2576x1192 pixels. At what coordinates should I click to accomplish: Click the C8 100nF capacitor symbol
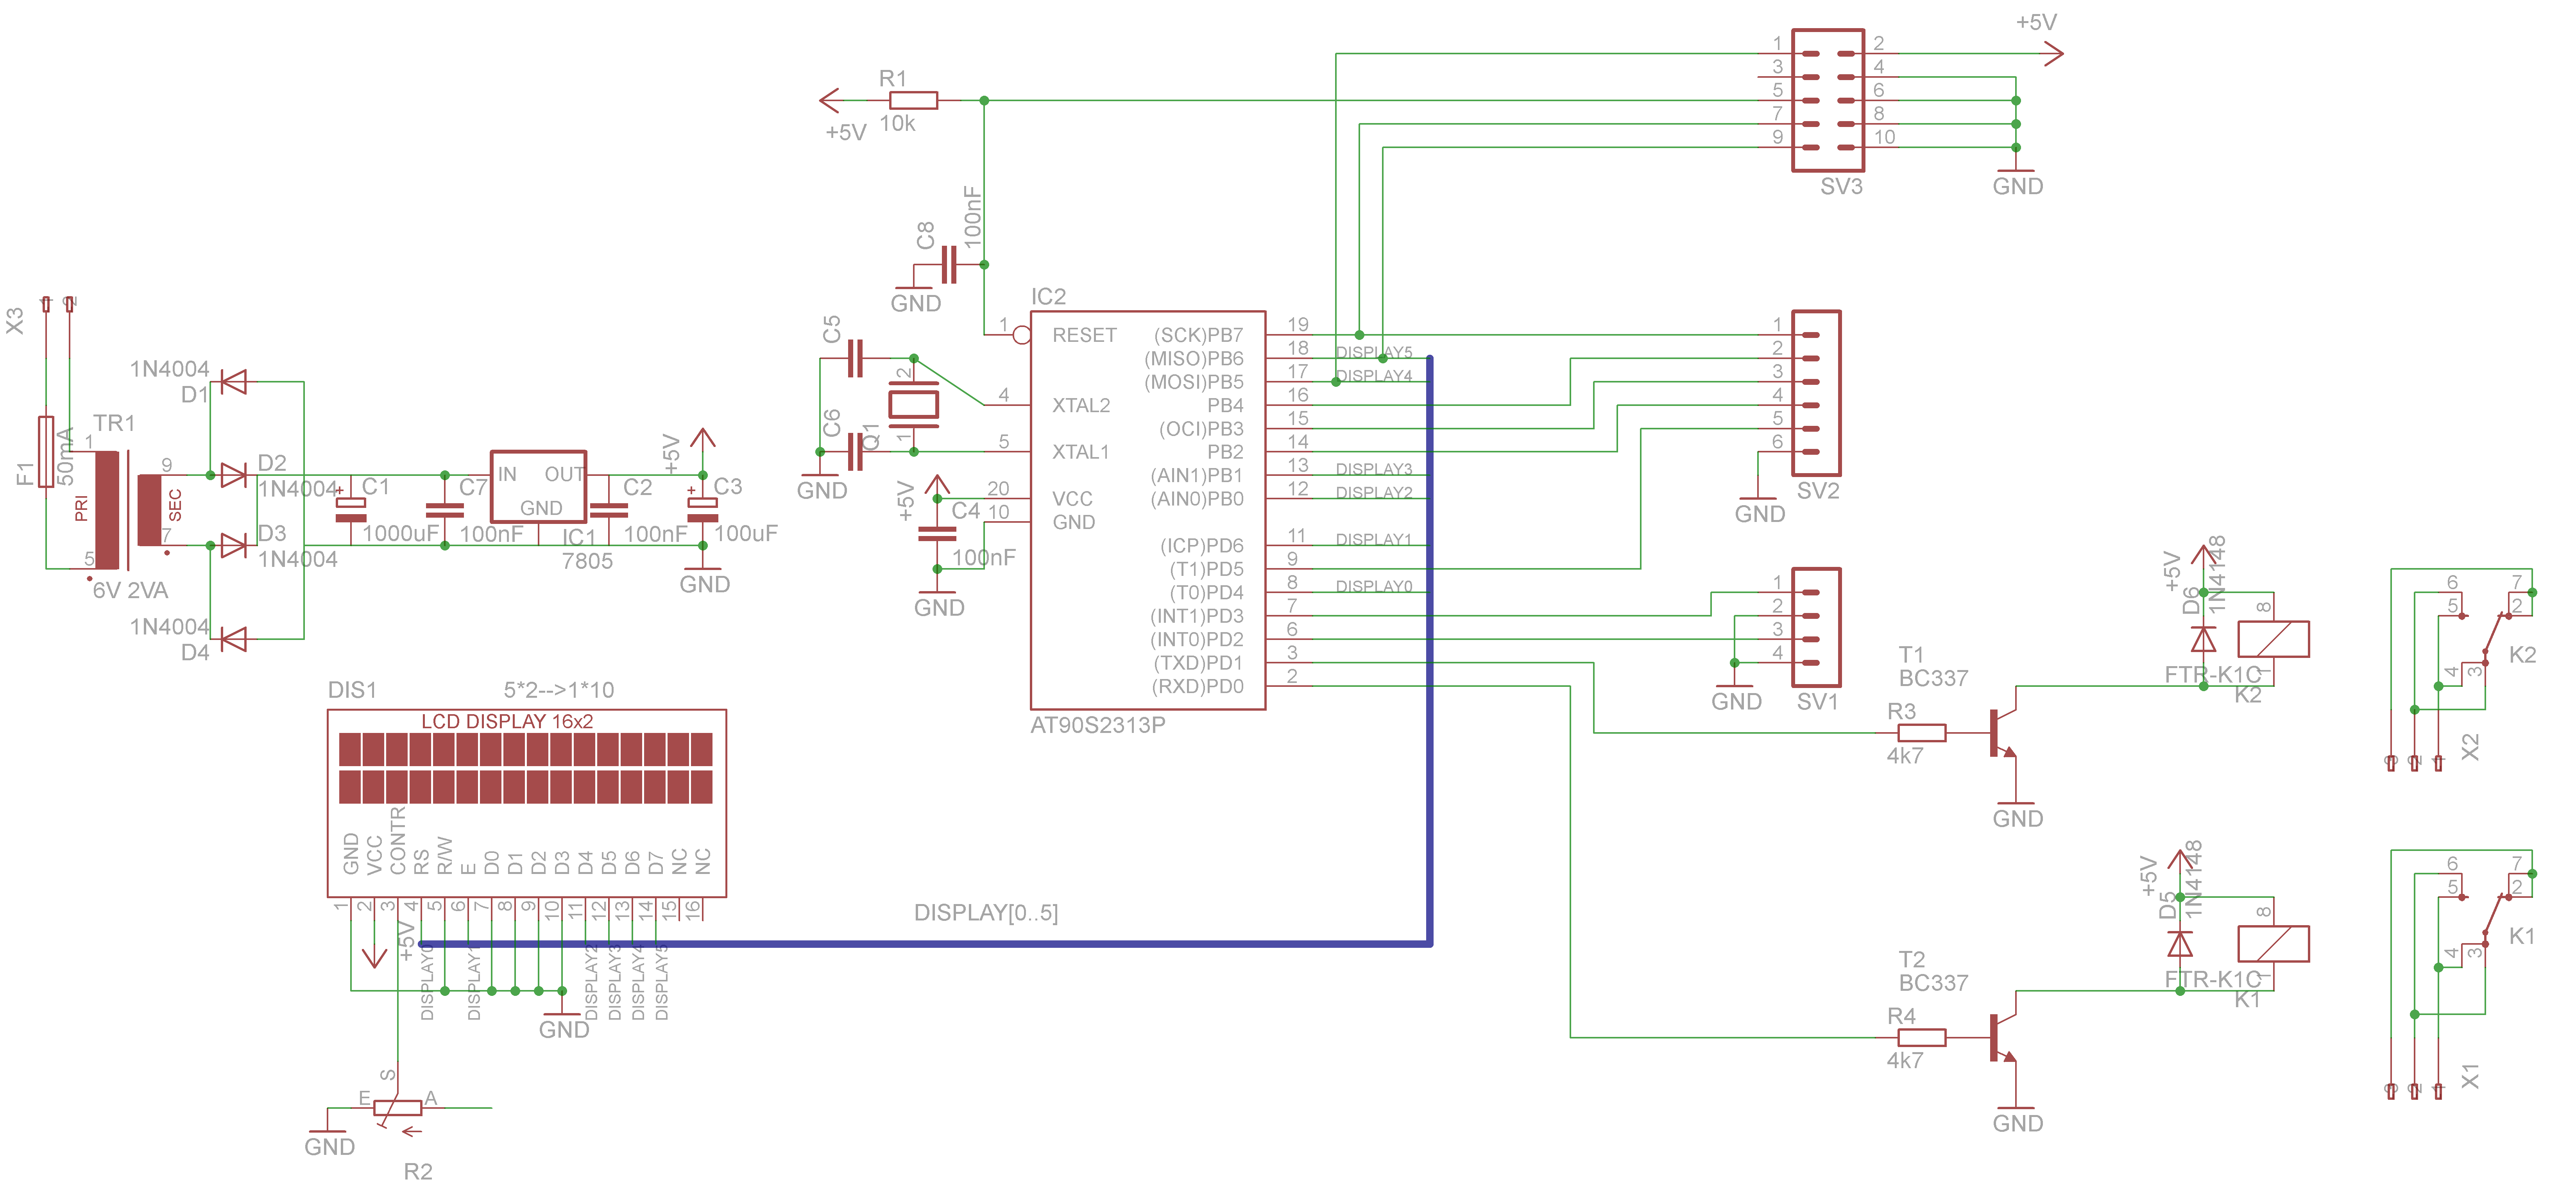948,265
